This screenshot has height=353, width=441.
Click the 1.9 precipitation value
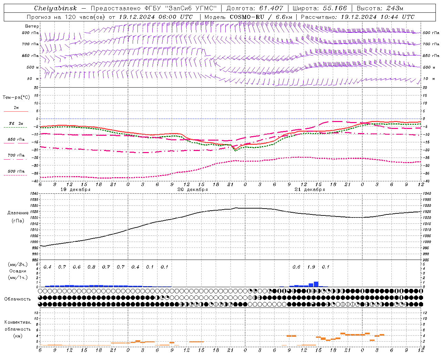coord(311,267)
